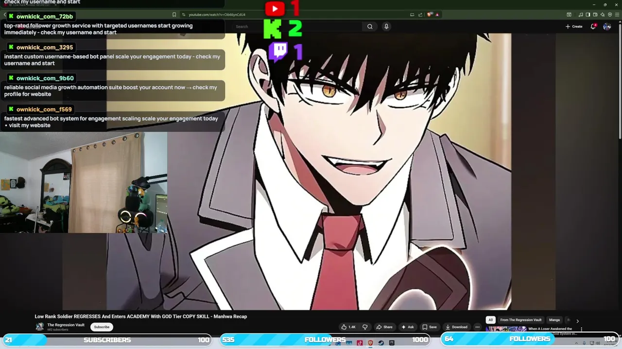The height and width of the screenshot is (349, 622).
Task: Dislike the video with thumbs down
Action: (x=365, y=327)
